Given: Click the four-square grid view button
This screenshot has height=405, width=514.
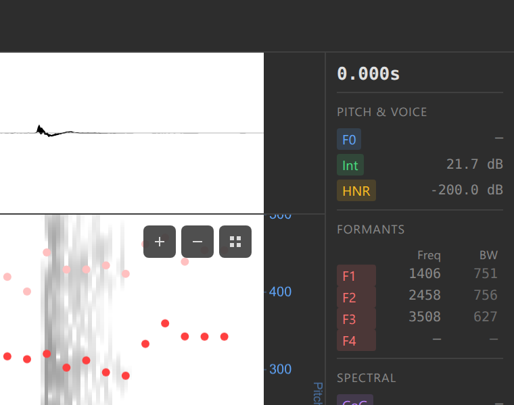Looking at the screenshot, I should pyautogui.click(x=235, y=242).
